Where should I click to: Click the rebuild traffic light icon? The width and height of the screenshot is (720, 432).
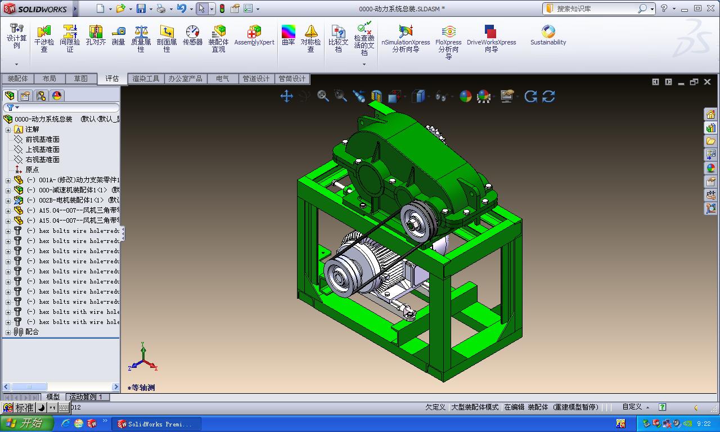click(222, 8)
